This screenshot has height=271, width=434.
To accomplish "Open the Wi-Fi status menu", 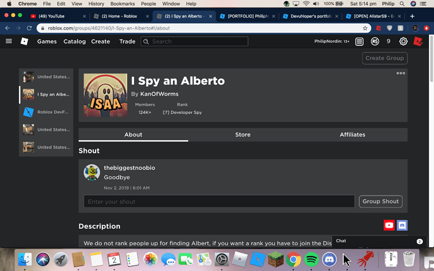I will pyautogui.click(x=306, y=4).
